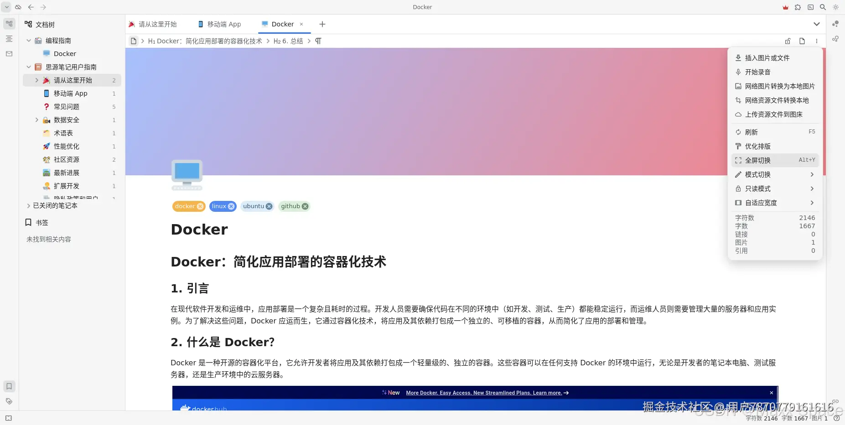Toggle fullscreen via 全屏切换
Viewport: 845px width, 425px height.
(775, 160)
